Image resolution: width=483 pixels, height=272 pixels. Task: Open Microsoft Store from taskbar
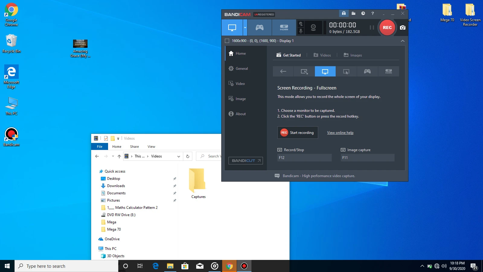point(185,266)
